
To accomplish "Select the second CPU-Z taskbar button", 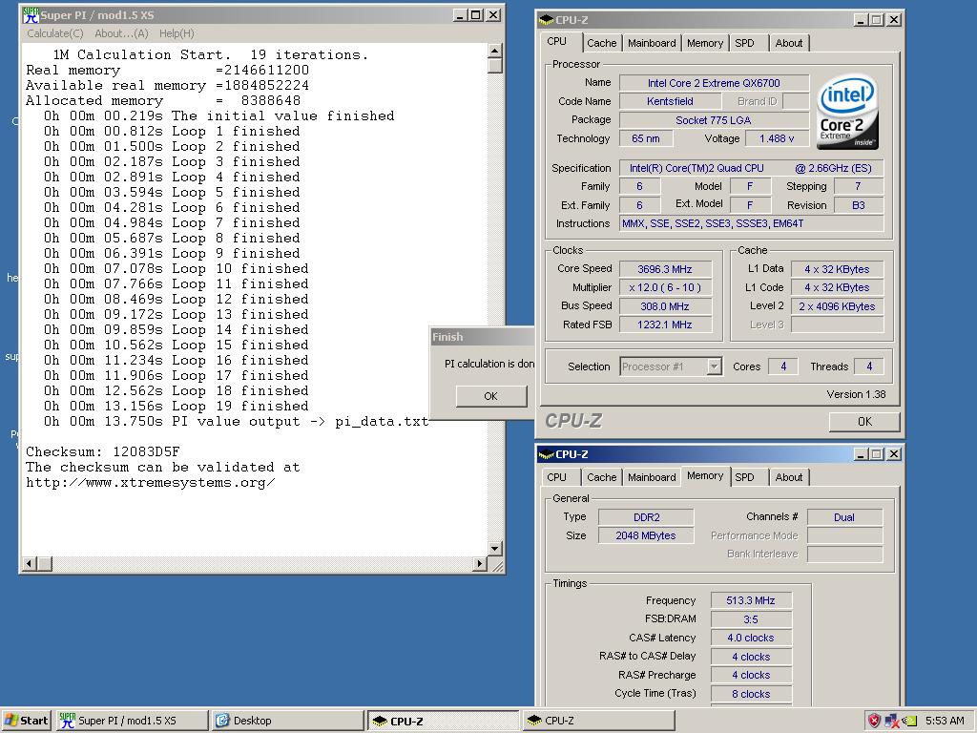I will click(x=598, y=721).
